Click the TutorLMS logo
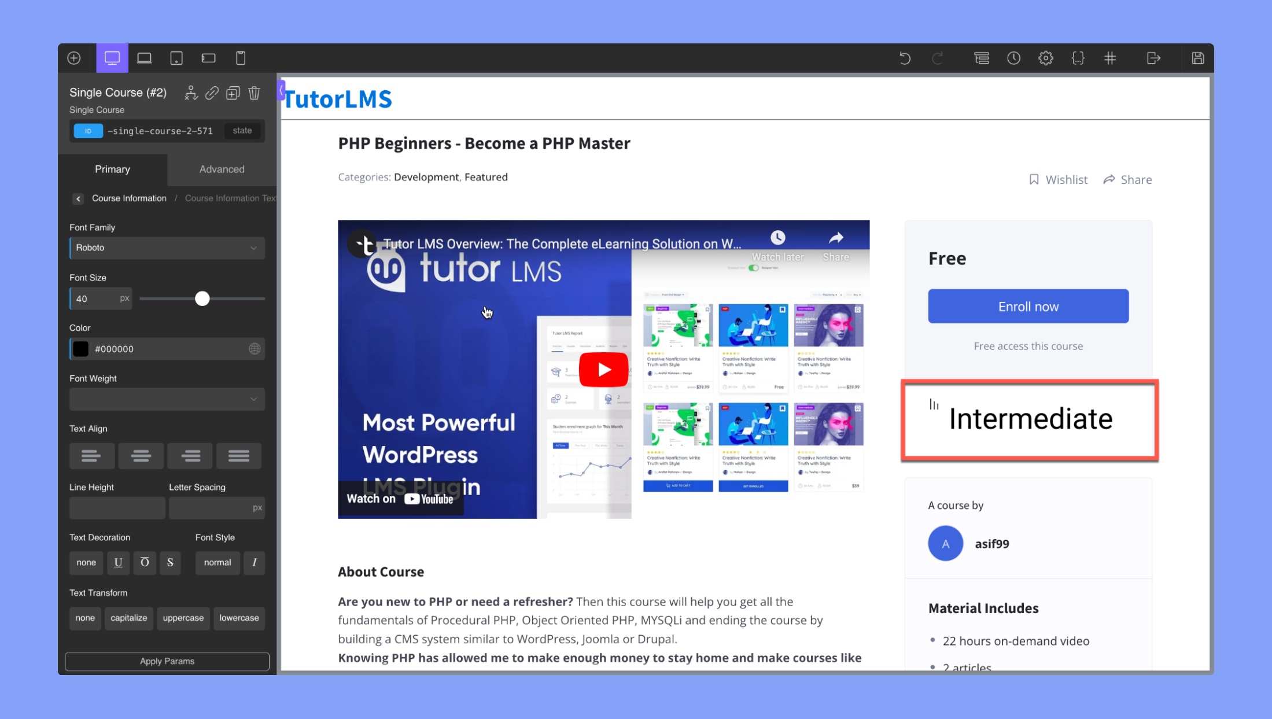Viewport: 1272px width, 719px height. (337, 99)
